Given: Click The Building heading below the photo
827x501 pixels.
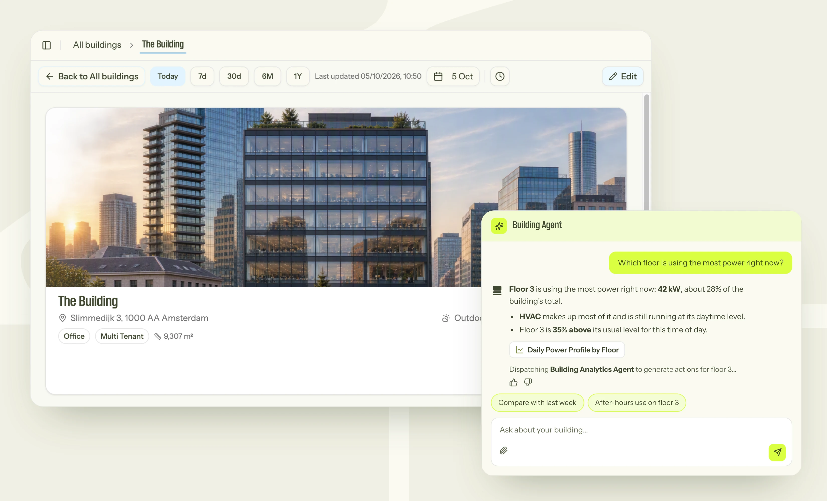Looking at the screenshot, I should (88, 301).
